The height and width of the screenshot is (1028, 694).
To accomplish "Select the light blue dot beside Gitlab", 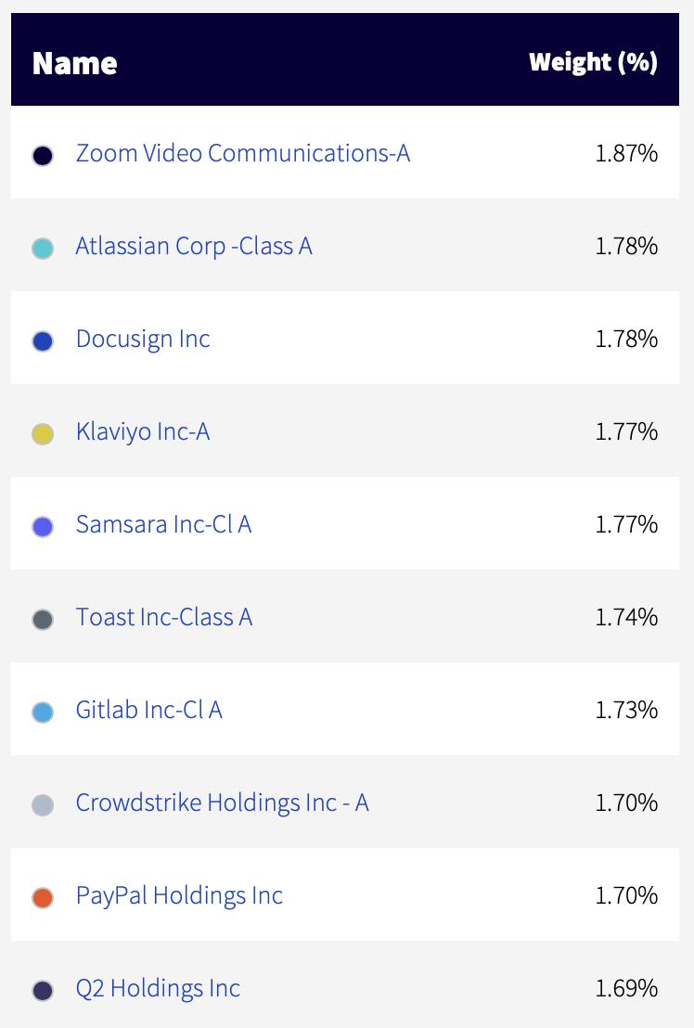I will point(43,712).
